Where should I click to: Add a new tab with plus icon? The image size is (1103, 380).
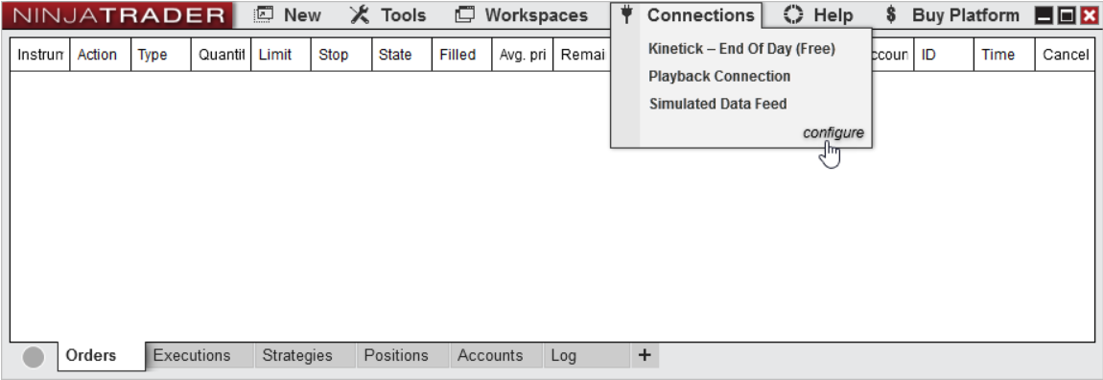point(645,355)
